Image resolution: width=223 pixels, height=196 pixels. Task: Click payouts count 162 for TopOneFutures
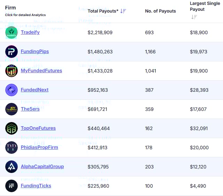tap(149, 128)
